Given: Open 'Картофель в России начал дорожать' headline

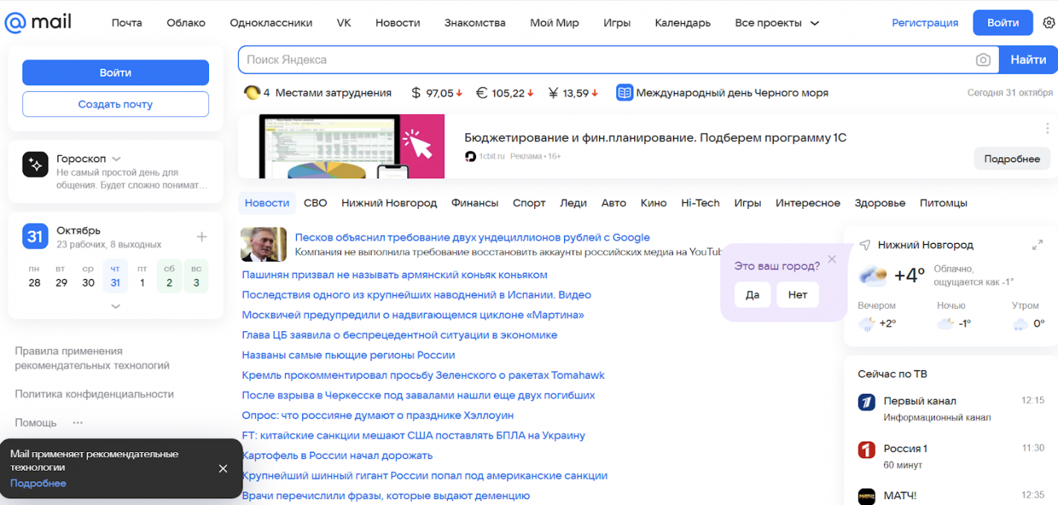Looking at the screenshot, I should click(x=337, y=455).
